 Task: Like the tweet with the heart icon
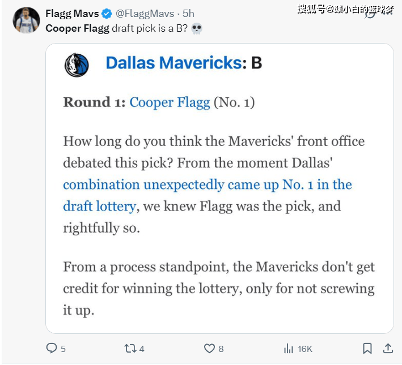click(209, 348)
